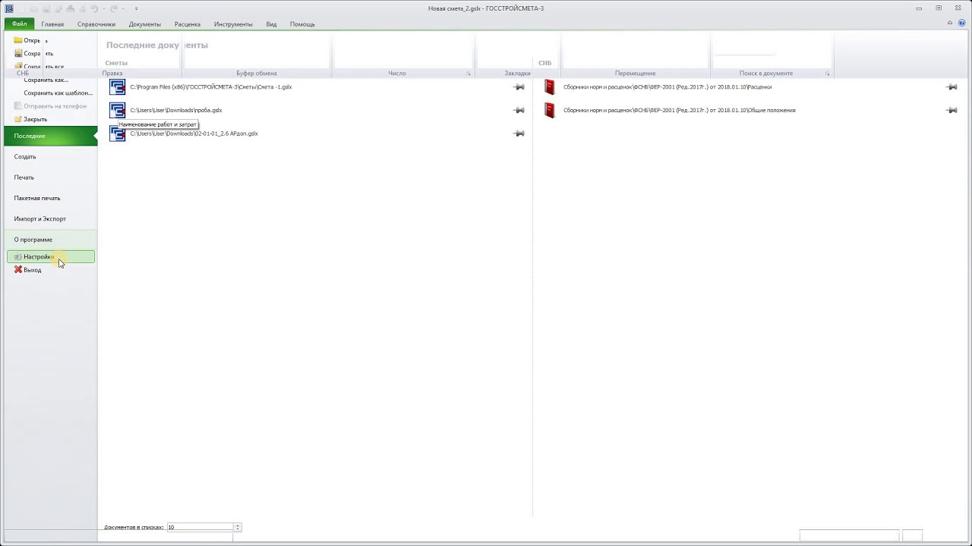Select Закрыть in the file menu
Viewport: 972px width, 546px height.
coord(35,119)
